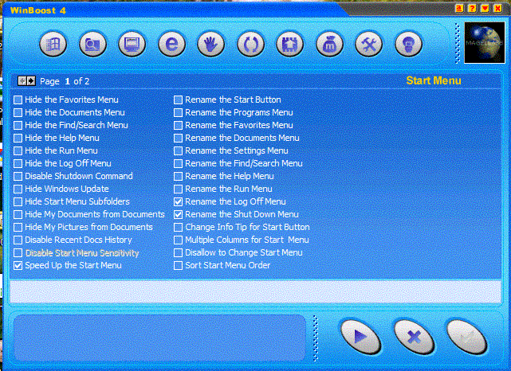This screenshot has height=371, width=511.
Task: Check Hide Start Menu Subfolders
Action: [18, 201]
